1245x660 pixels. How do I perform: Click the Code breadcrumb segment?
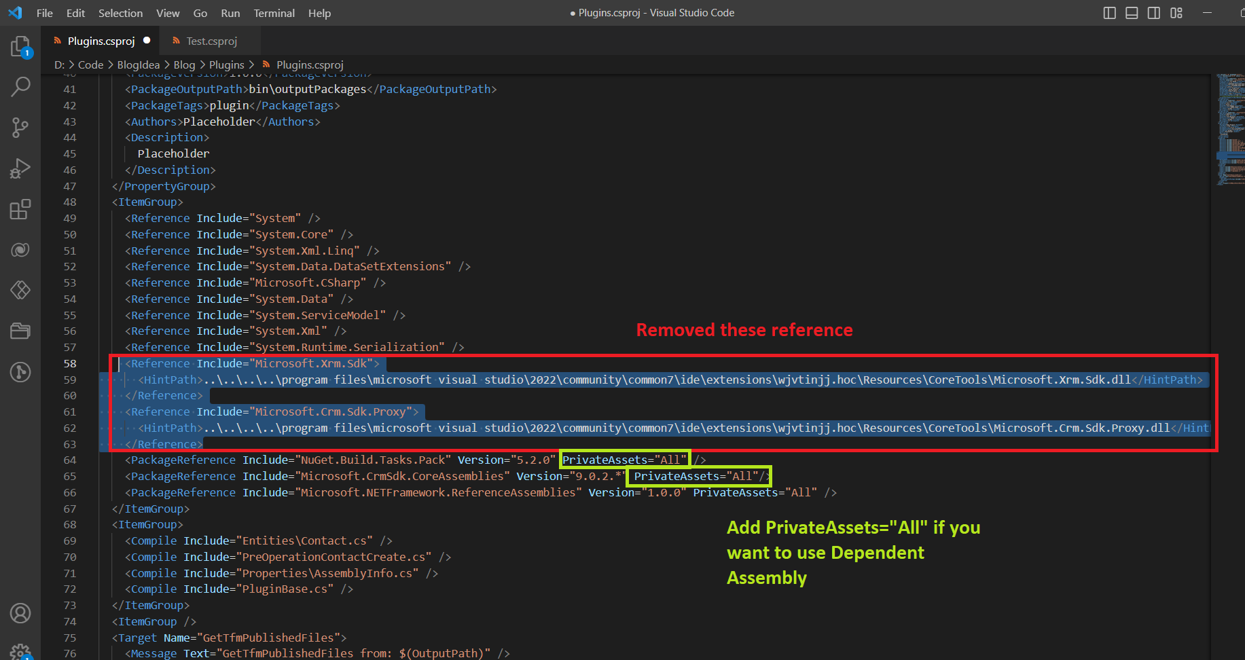click(90, 65)
